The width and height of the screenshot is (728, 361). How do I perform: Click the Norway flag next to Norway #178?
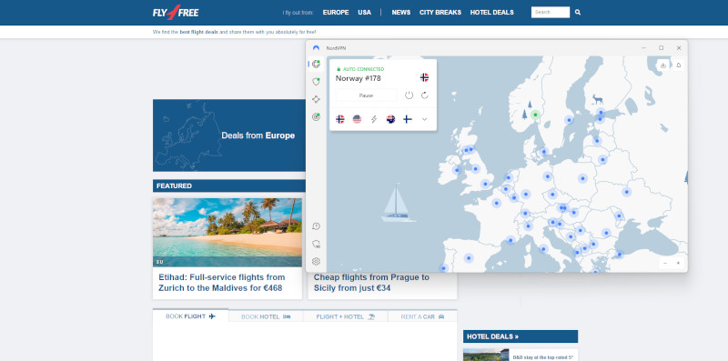[424, 77]
